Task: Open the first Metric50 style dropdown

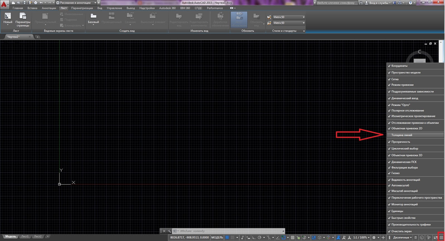Action: [289, 17]
